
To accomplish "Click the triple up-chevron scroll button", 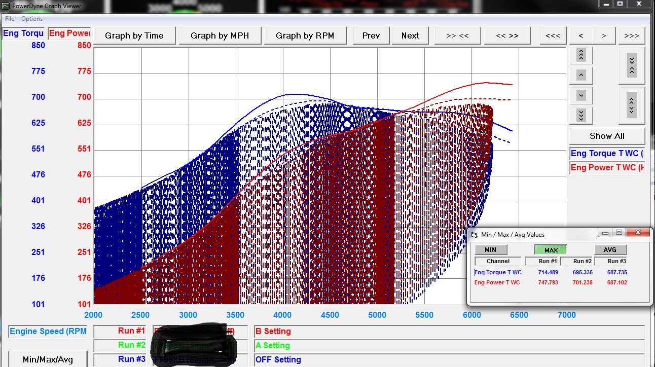I will (x=581, y=55).
